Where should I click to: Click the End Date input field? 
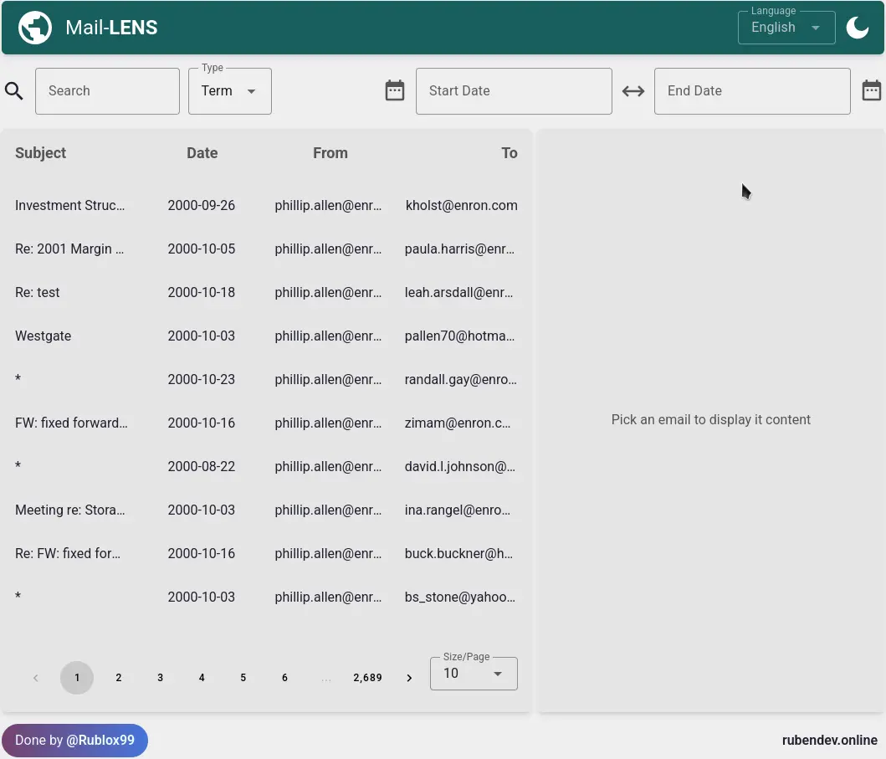pos(752,91)
